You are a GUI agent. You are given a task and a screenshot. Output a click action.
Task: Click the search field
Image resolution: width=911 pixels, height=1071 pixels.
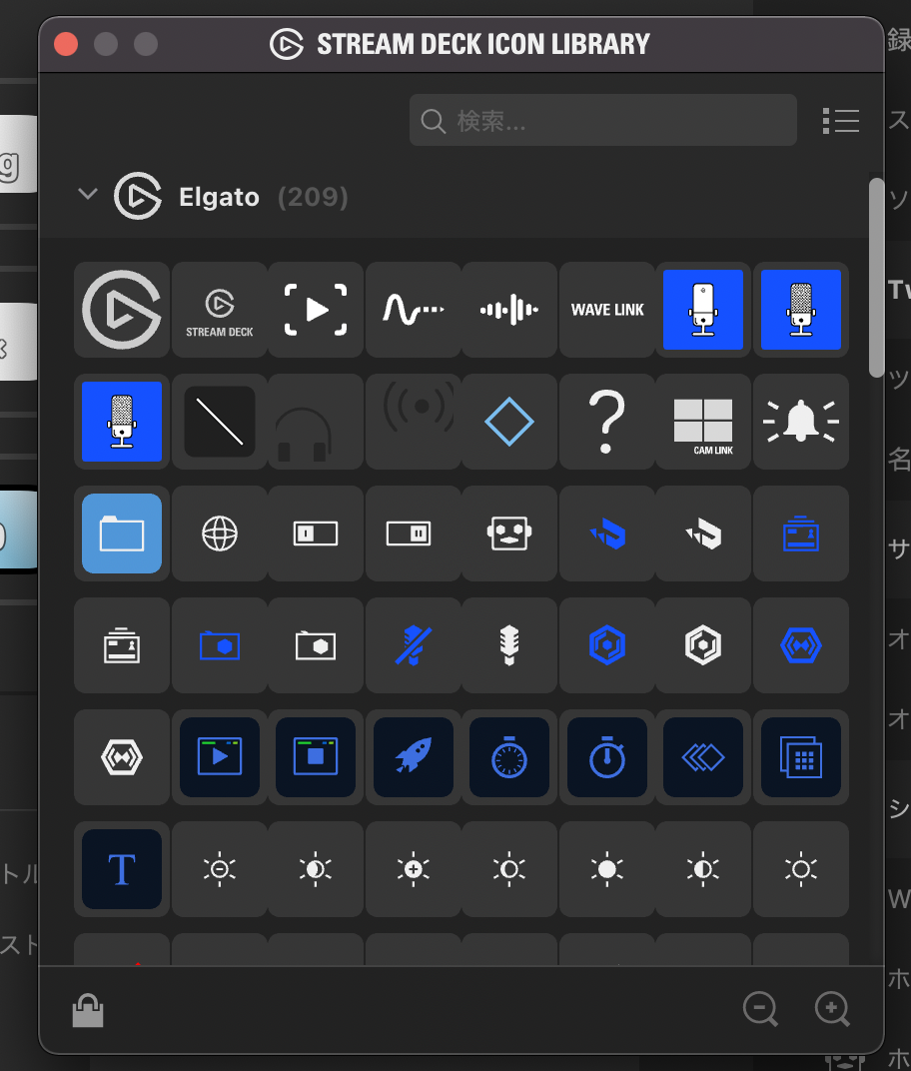tap(602, 121)
